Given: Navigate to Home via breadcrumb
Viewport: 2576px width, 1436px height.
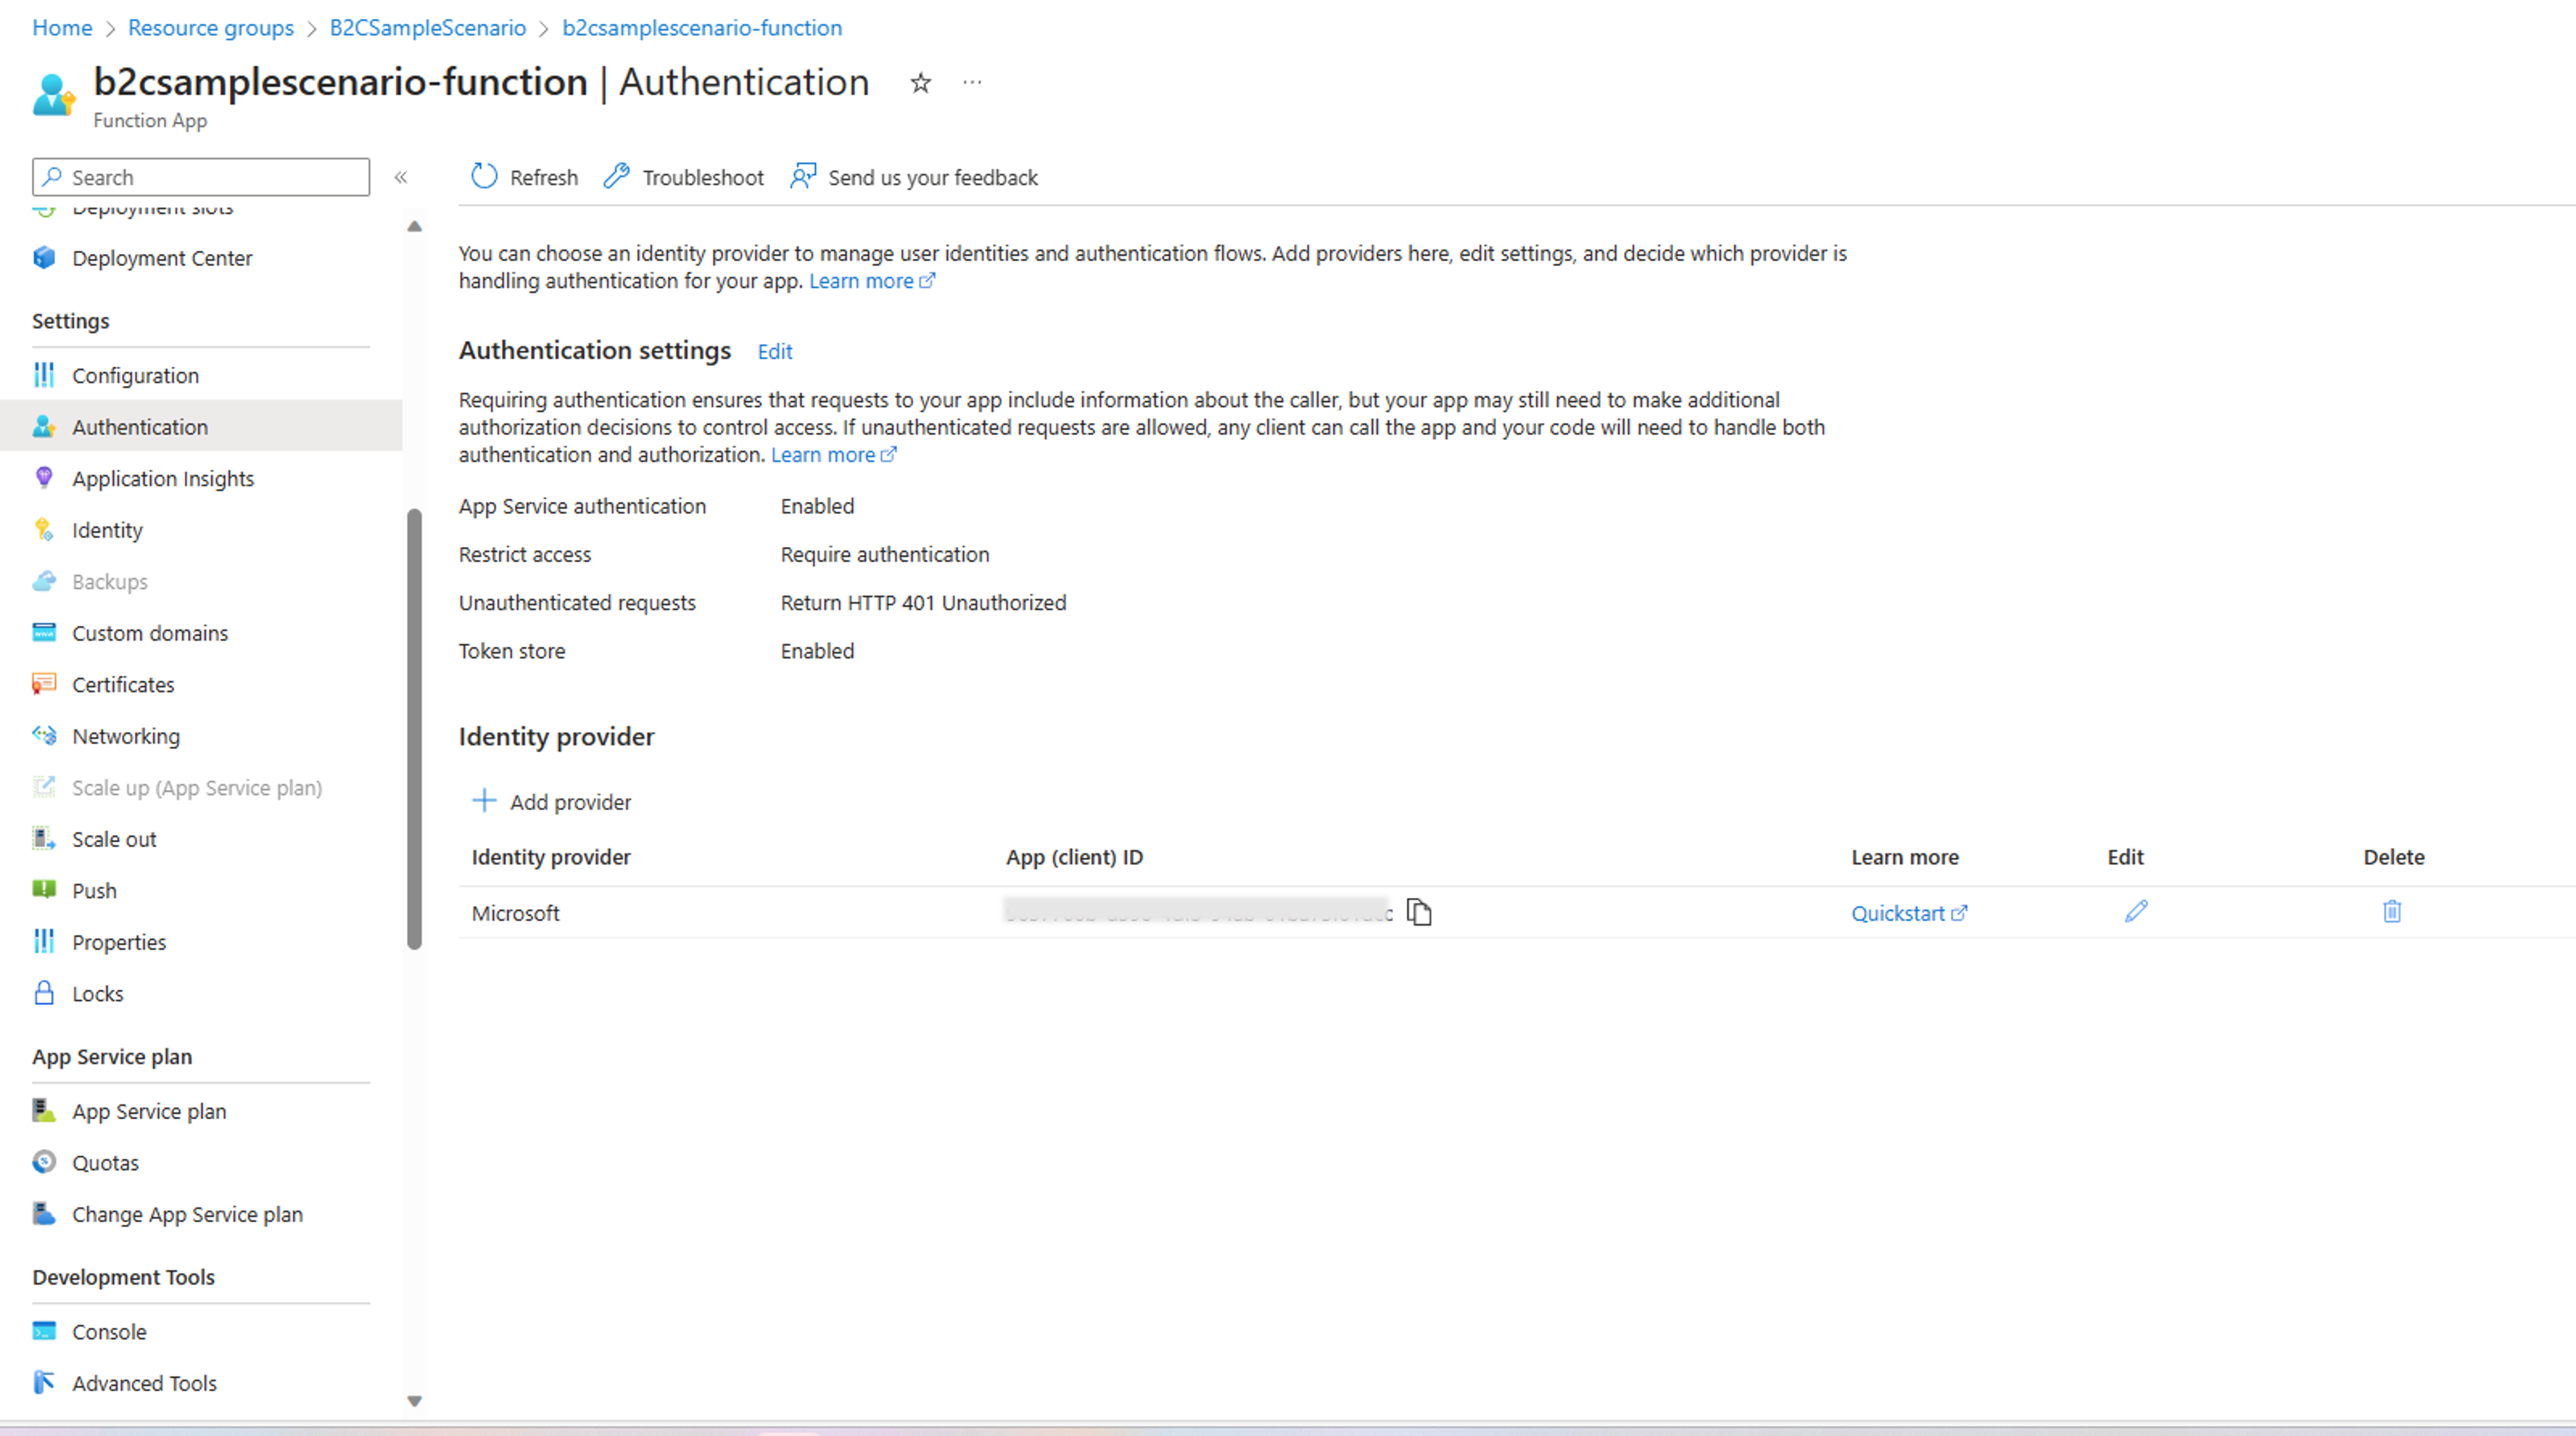Looking at the screenshot, I should click(x=61, y=28).
